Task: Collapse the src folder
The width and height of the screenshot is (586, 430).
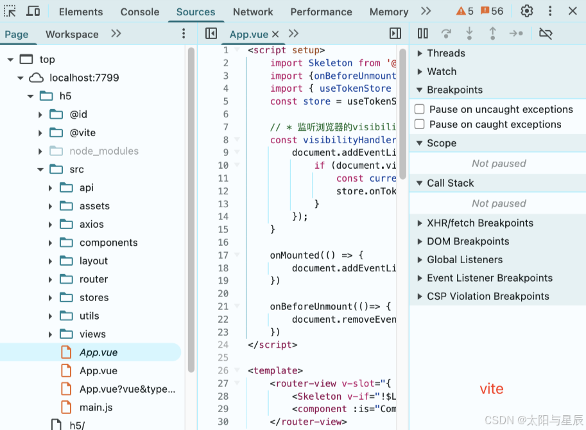Action: [40, 169]
